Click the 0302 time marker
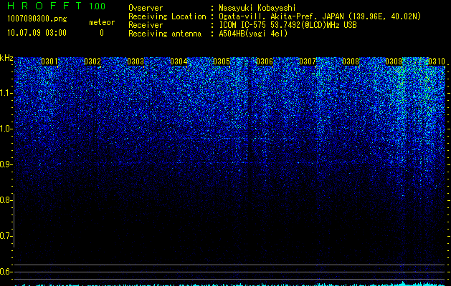 pyautogui.click(x=92, y=61)
